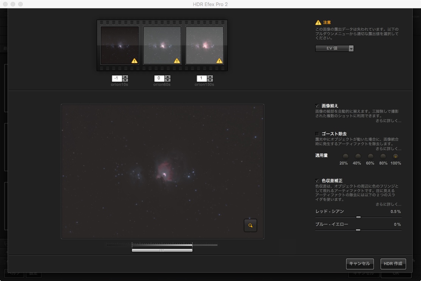Click the orion150s EV input field
421x281 pixels.
[202, 78]
